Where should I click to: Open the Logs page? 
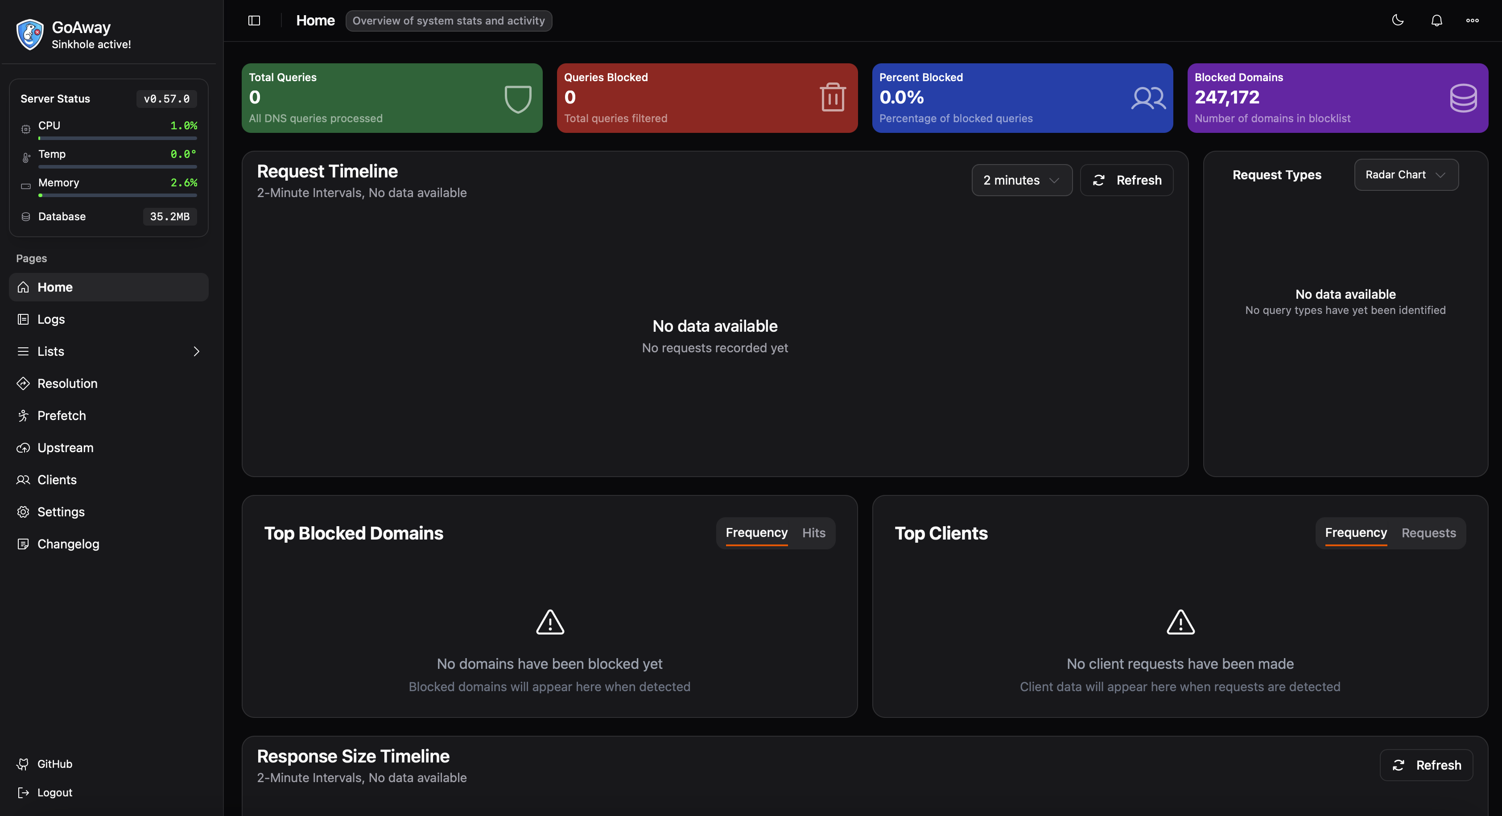click(x=109, y=319)
